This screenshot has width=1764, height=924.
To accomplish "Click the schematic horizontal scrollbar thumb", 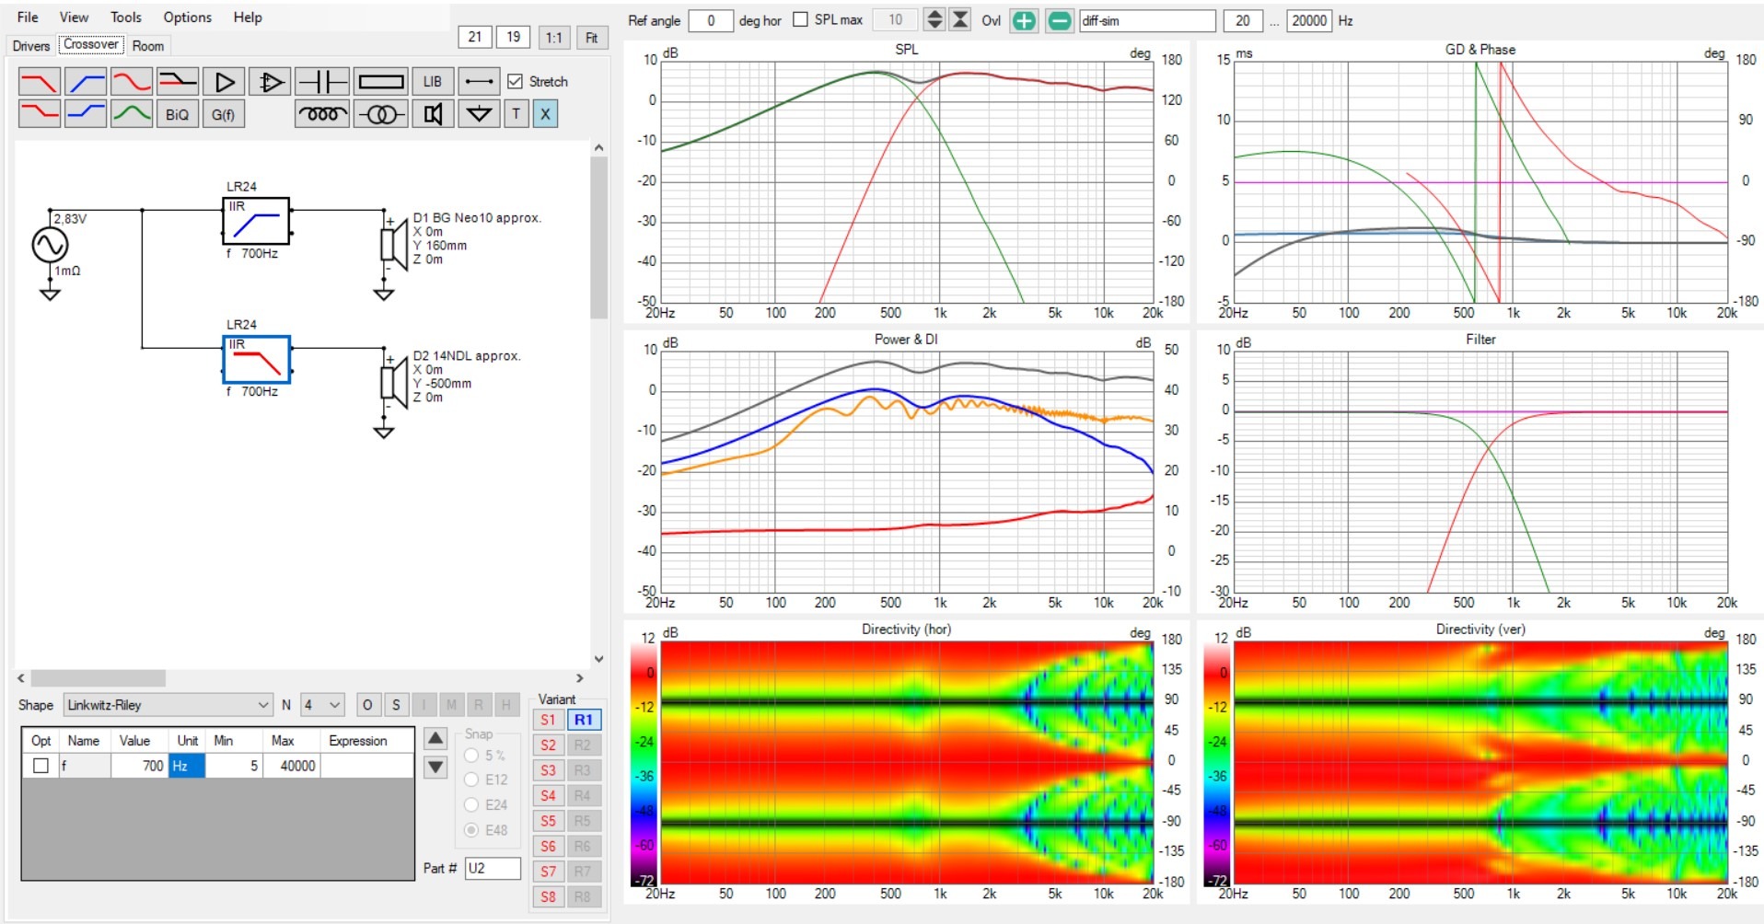I will [98, 678].
